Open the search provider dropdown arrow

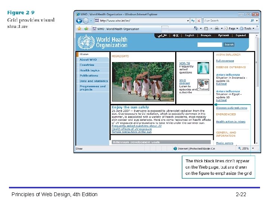257,21
